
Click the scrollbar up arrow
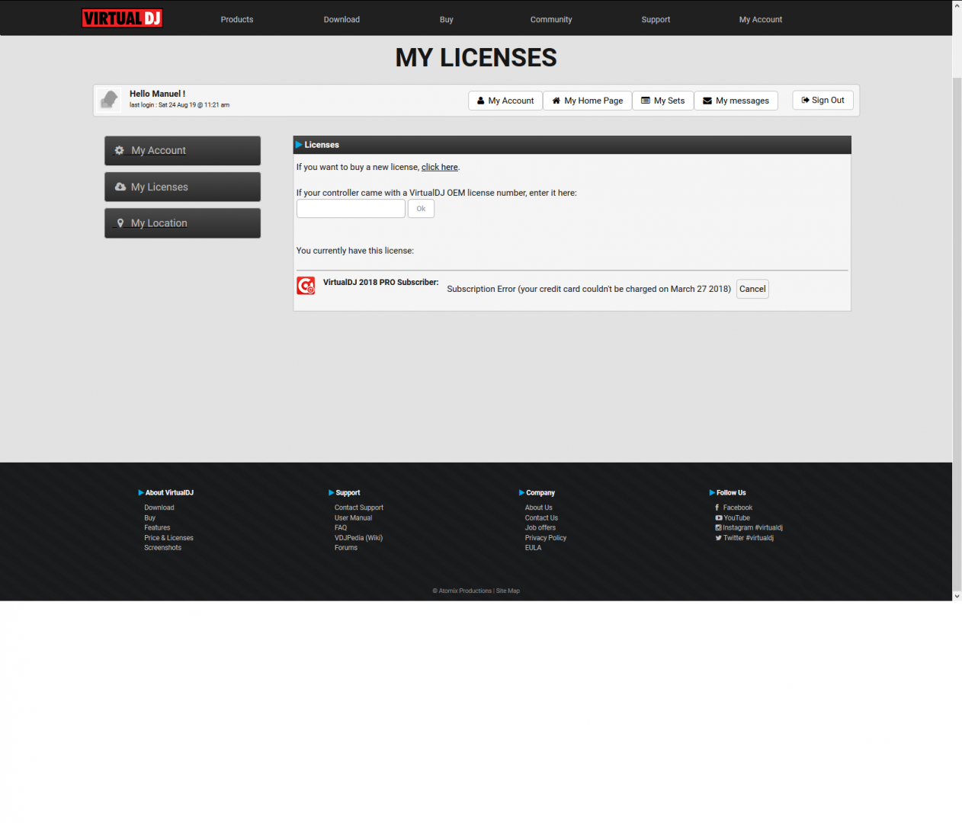tap(957, 5)
